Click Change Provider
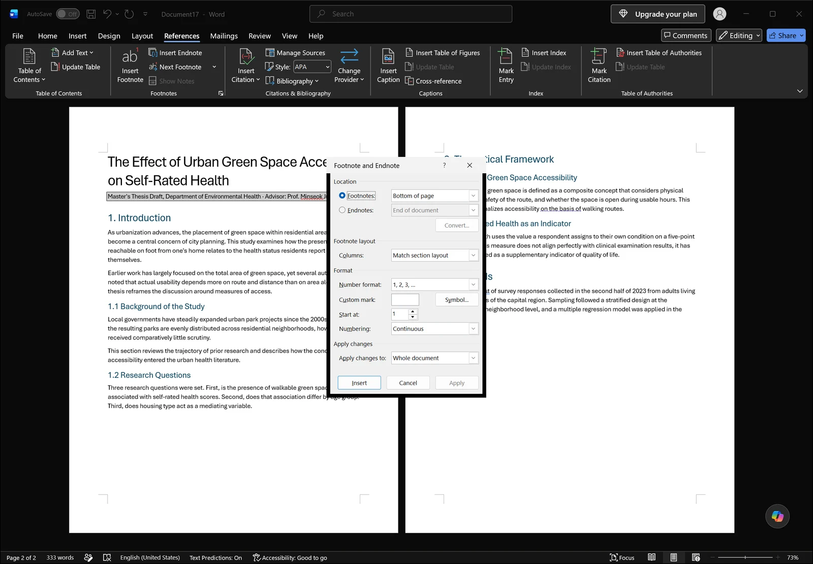 (x=349, y=65)
